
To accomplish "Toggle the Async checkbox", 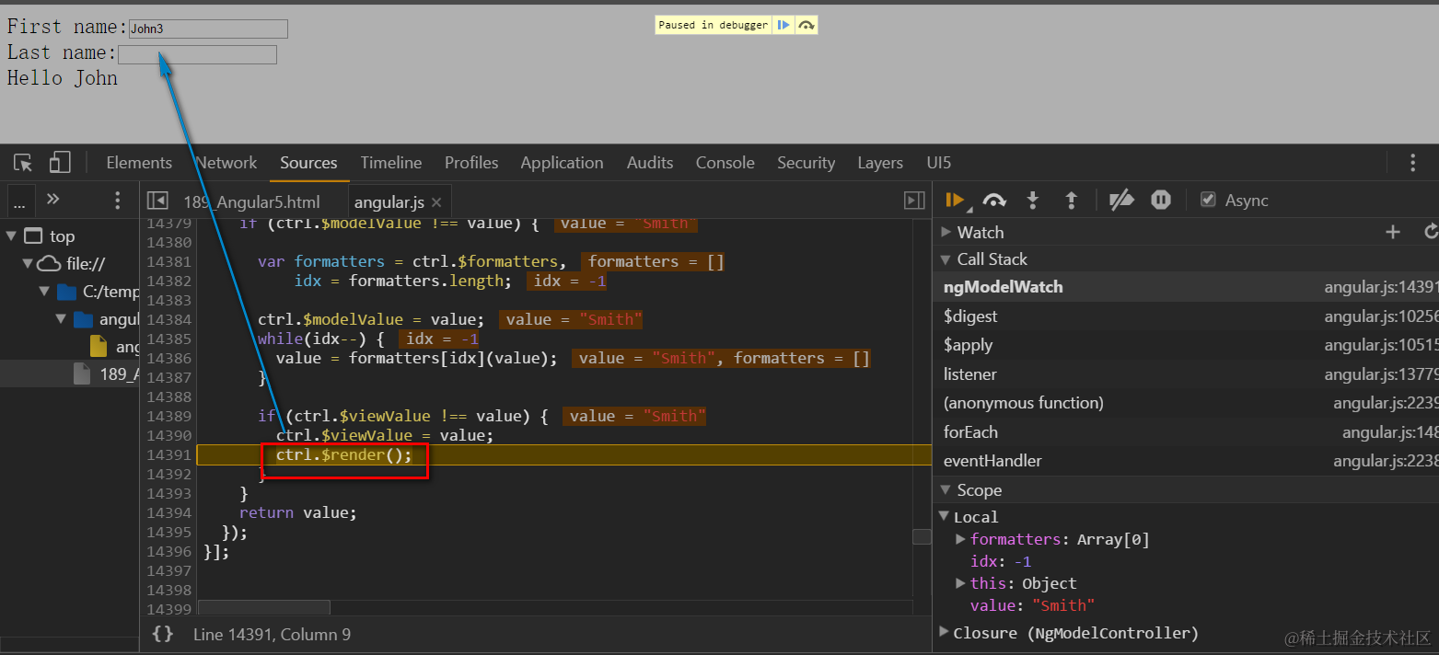I will click(x=1208, y=200).
